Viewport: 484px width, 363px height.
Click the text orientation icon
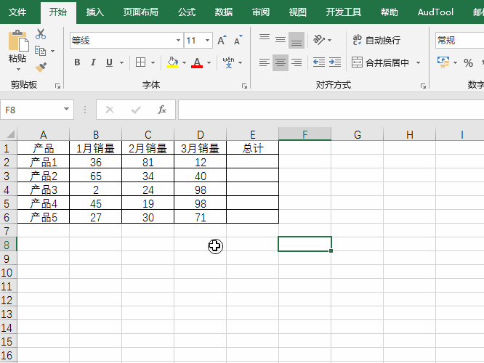(x=319, y=40)
